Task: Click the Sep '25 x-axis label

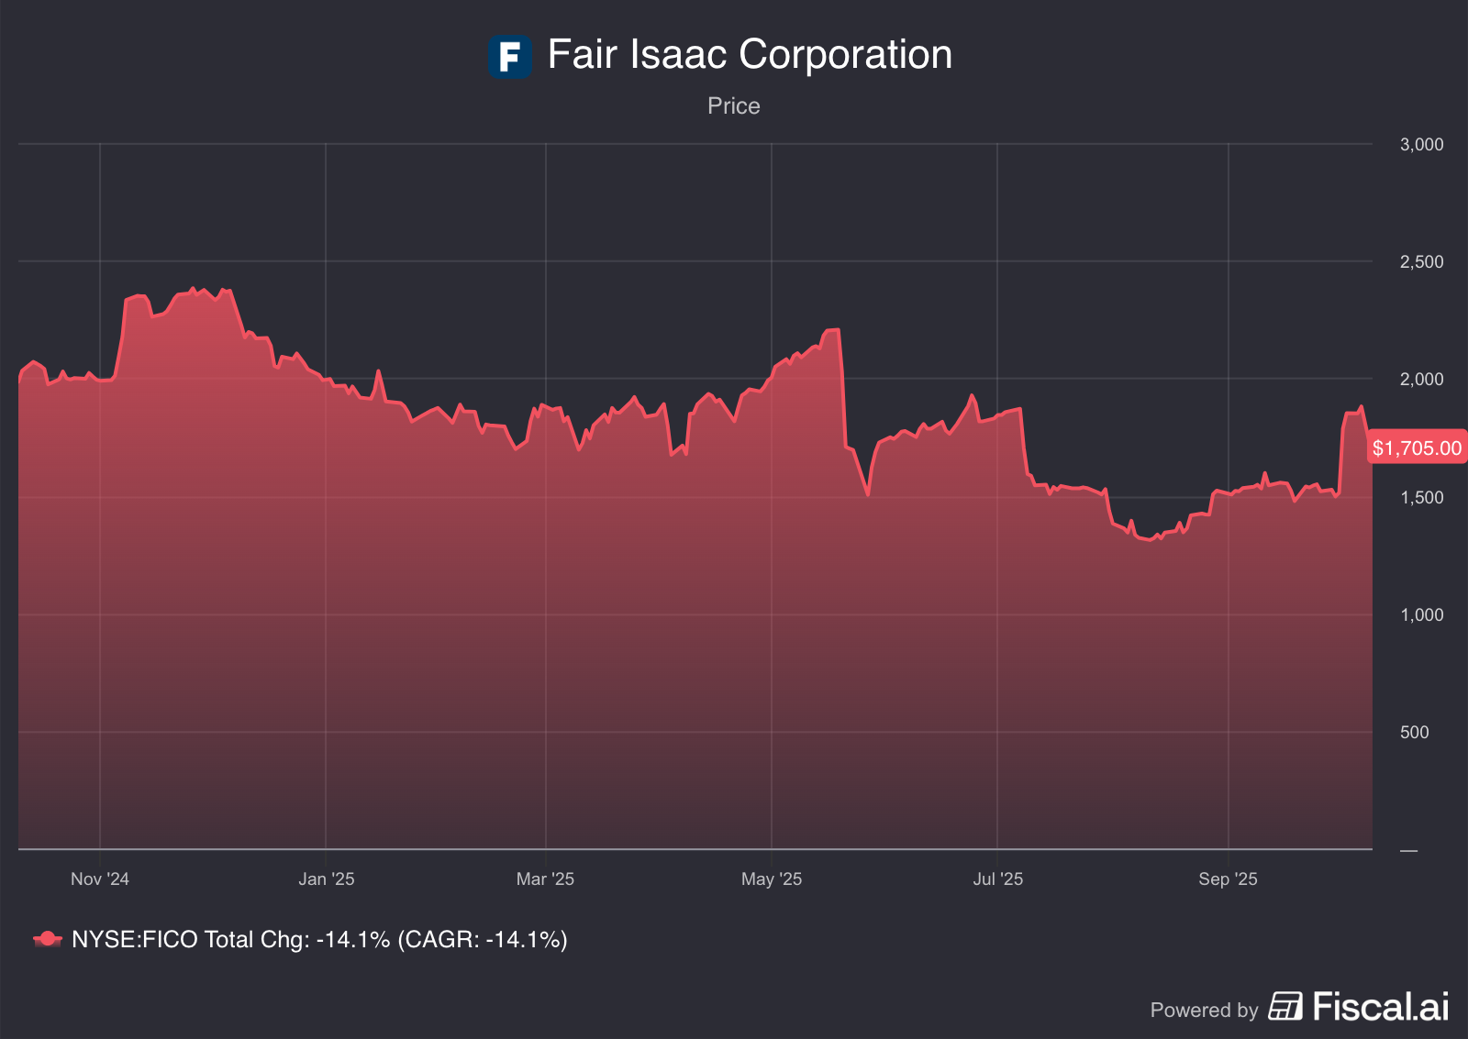Action: (1228, 879)
